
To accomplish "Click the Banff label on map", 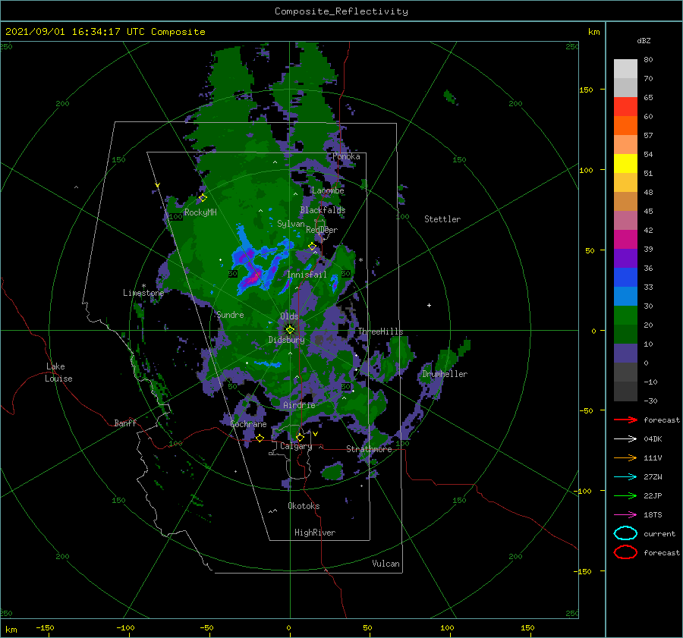I will point(125,423).
